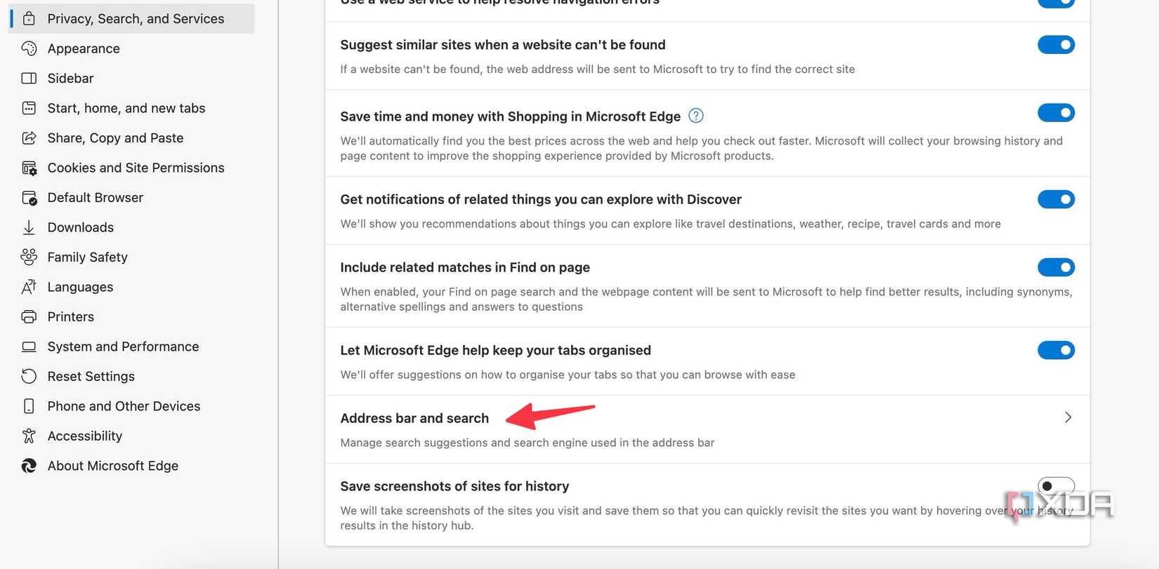
Task: Open Start, home, and new tabs settings
Action: tap(126, 108)
